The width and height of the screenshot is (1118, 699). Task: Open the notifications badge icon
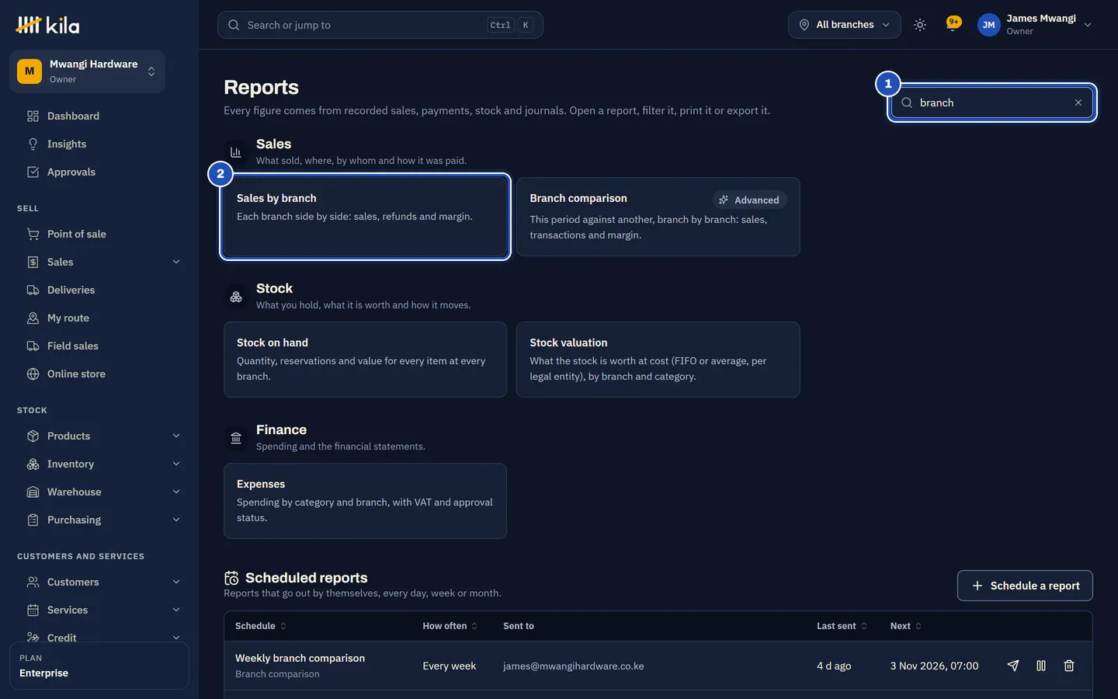tap(953, 24)
